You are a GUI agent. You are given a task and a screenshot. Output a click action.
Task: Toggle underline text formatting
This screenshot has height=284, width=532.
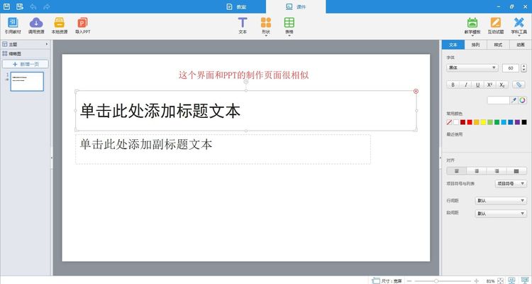coord(477,84)
